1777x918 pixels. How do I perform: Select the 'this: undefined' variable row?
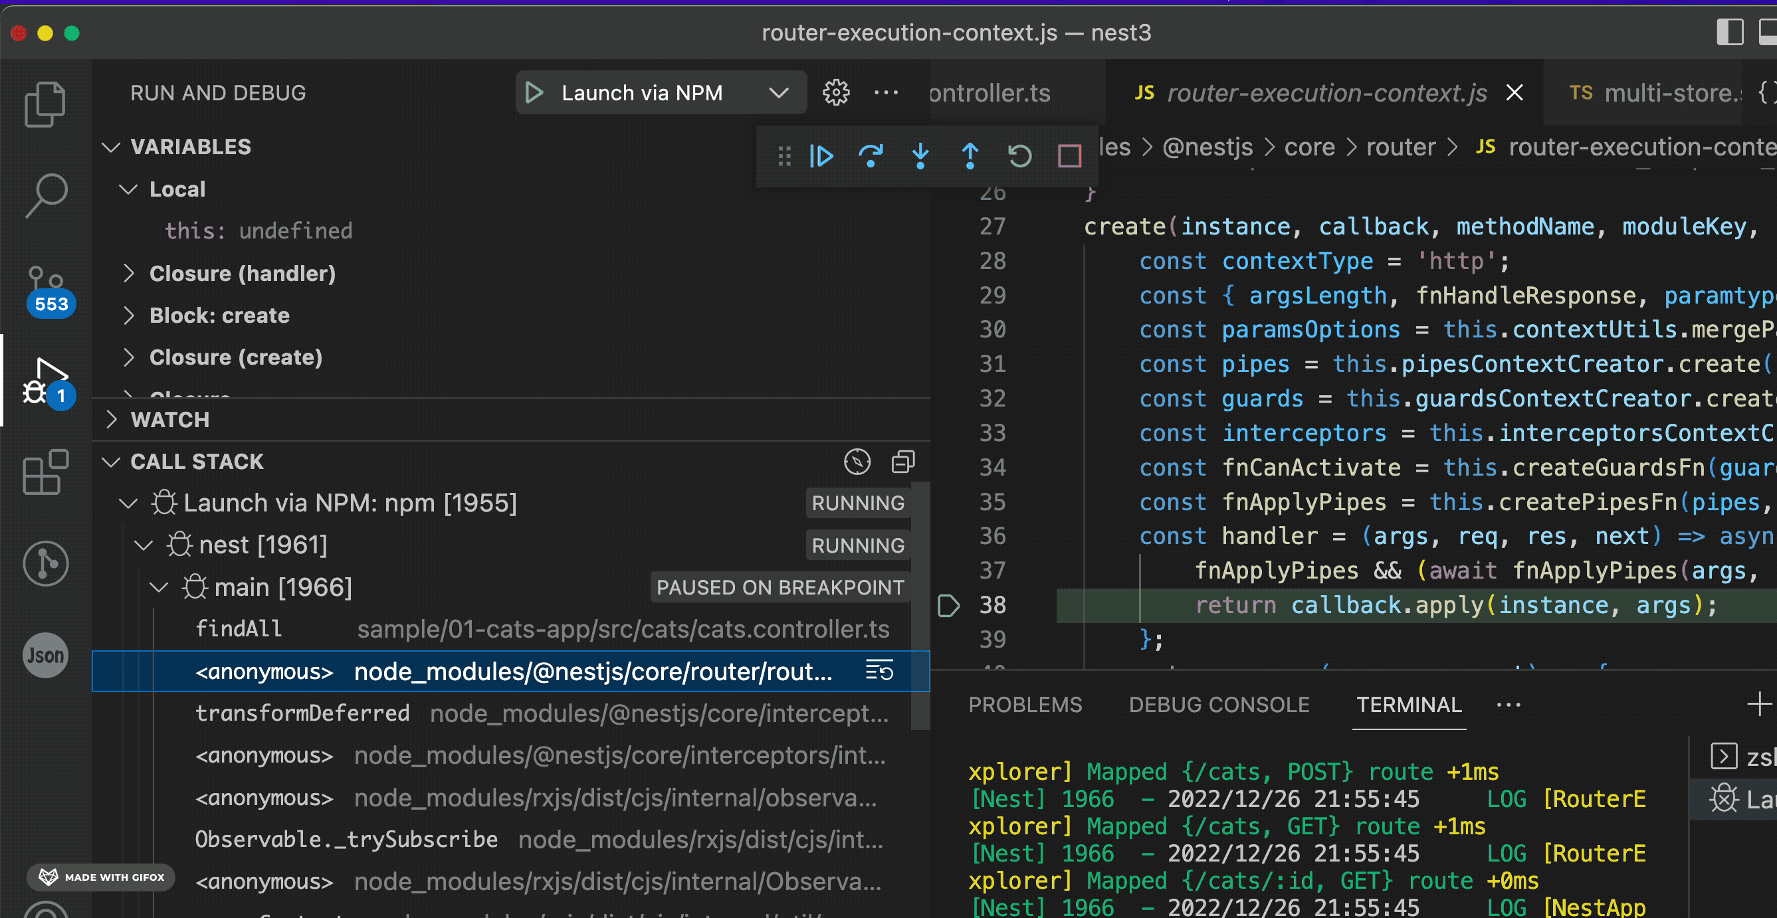(510, 231)
